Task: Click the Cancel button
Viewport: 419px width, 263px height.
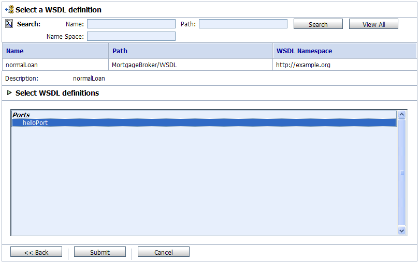Action: click(x=164, y=252)
